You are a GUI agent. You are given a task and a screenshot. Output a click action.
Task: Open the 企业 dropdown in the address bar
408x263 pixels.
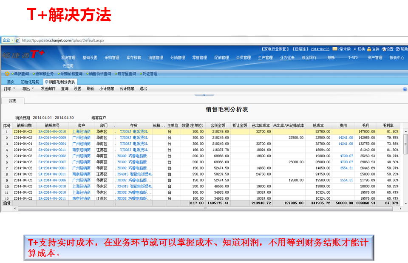[x=8, y=40]
